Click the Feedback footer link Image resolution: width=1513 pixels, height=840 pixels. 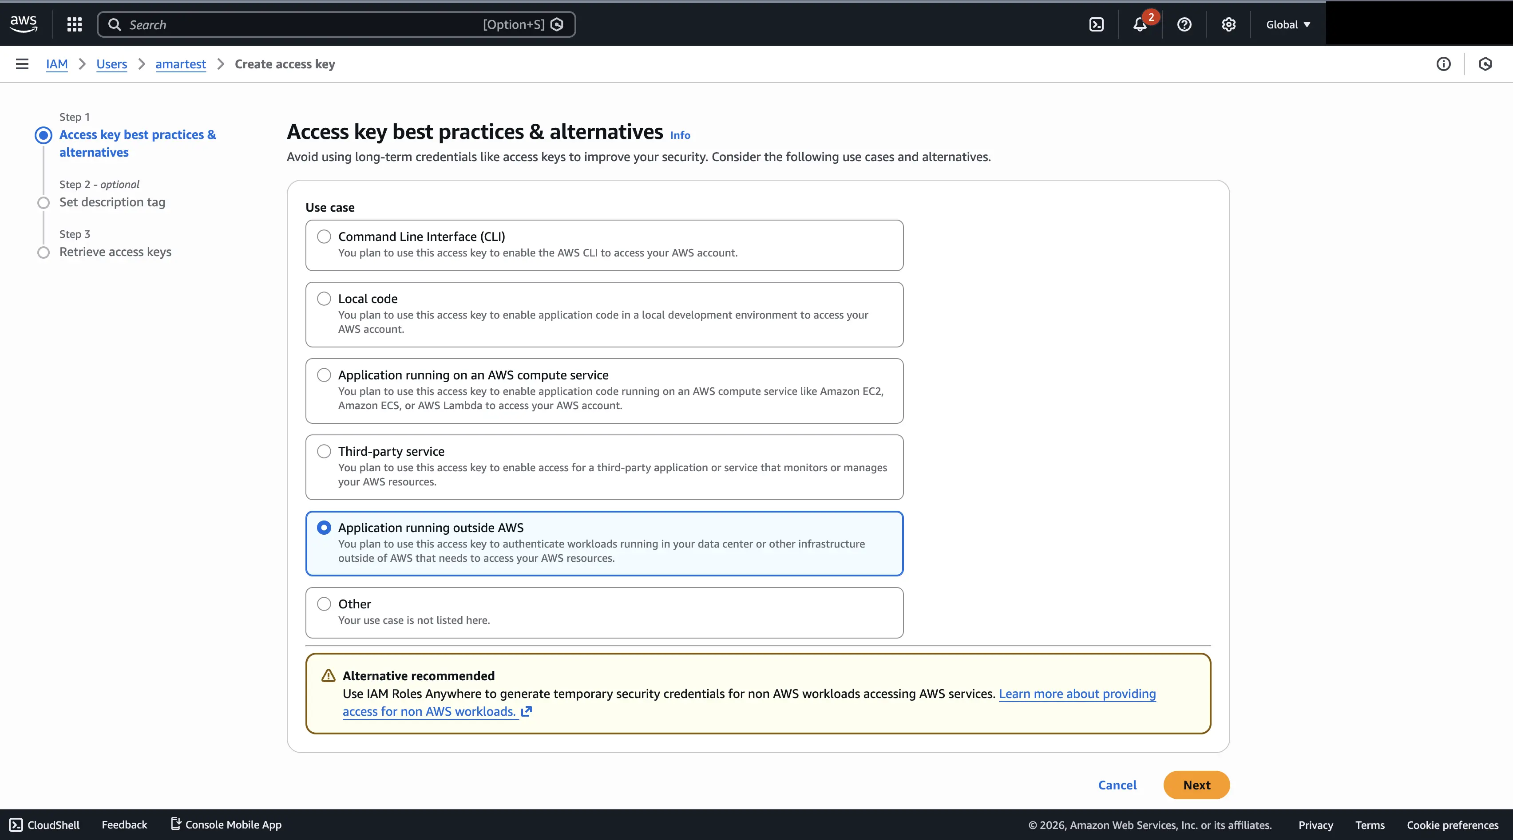pyautogui.click(x=124, y=825)
